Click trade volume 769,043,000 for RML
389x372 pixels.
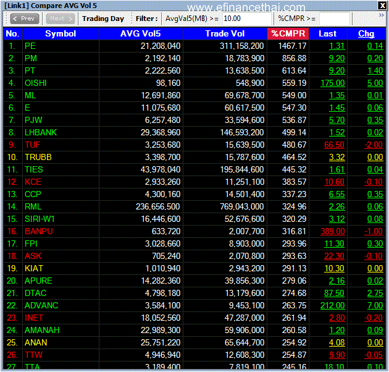click(242, 206)
